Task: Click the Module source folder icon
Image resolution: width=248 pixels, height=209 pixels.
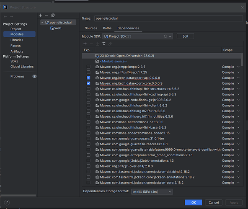Action: click(x=97, y=61)
